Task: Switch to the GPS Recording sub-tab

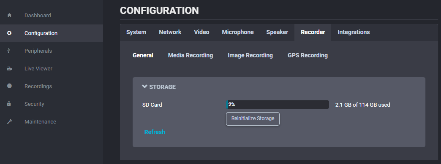Action: [308, 55]
